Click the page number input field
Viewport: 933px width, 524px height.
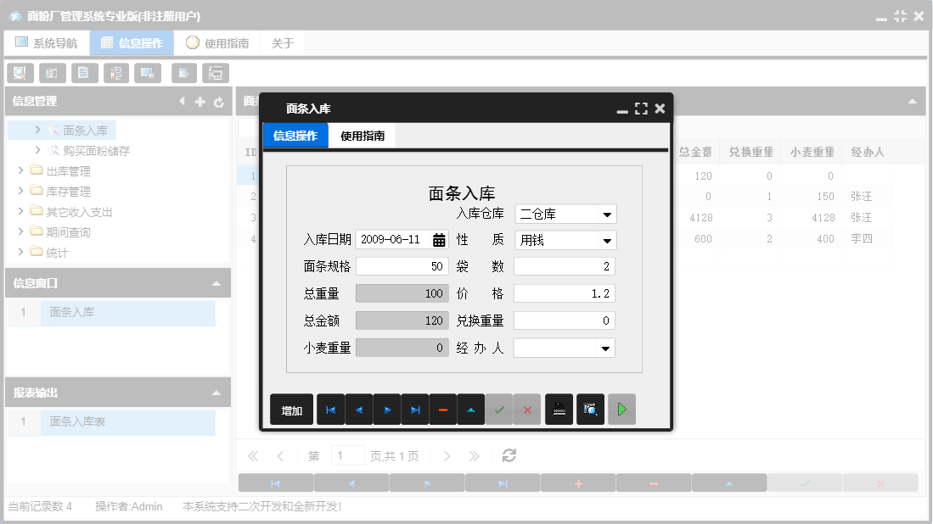pos(347,455)
